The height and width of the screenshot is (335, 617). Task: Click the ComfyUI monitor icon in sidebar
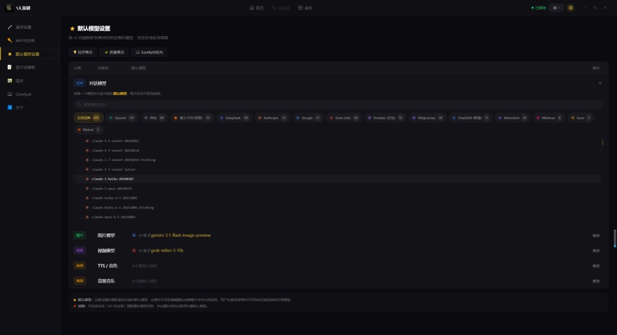(x=10, y=94)
